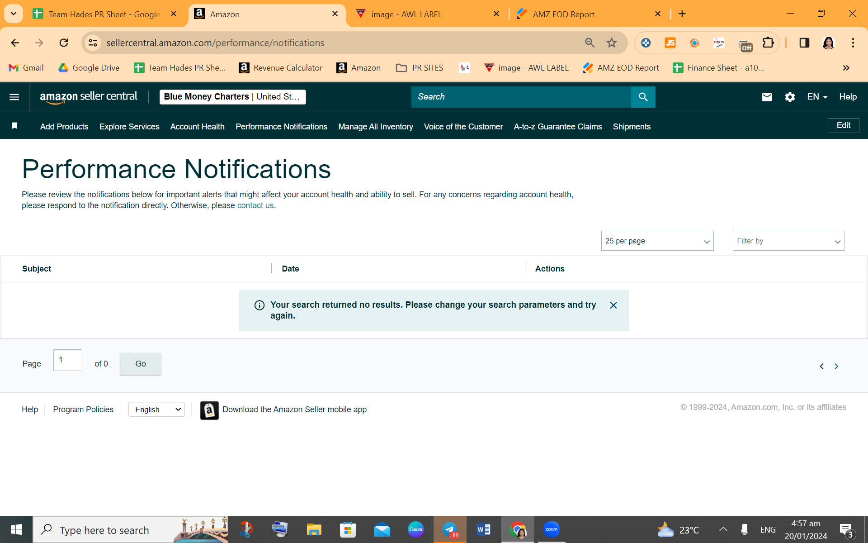Screen dimensions: 868x543
Task: Go back in browser history
Action: click(x=15, y=43)
